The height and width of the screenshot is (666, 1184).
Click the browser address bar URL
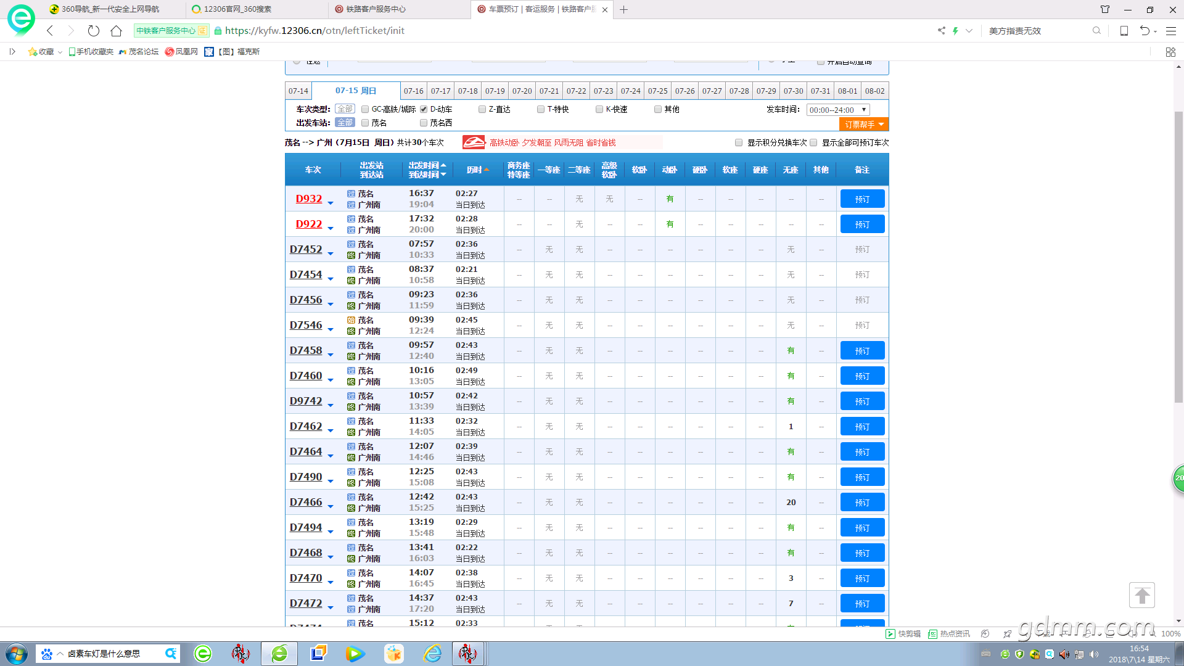314,30
